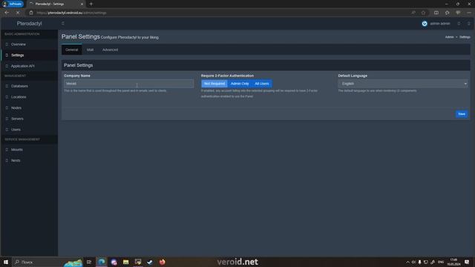475x267 pixels.
Task: Open the blue checkmark app on the taskbar
Action: [150, 262]
